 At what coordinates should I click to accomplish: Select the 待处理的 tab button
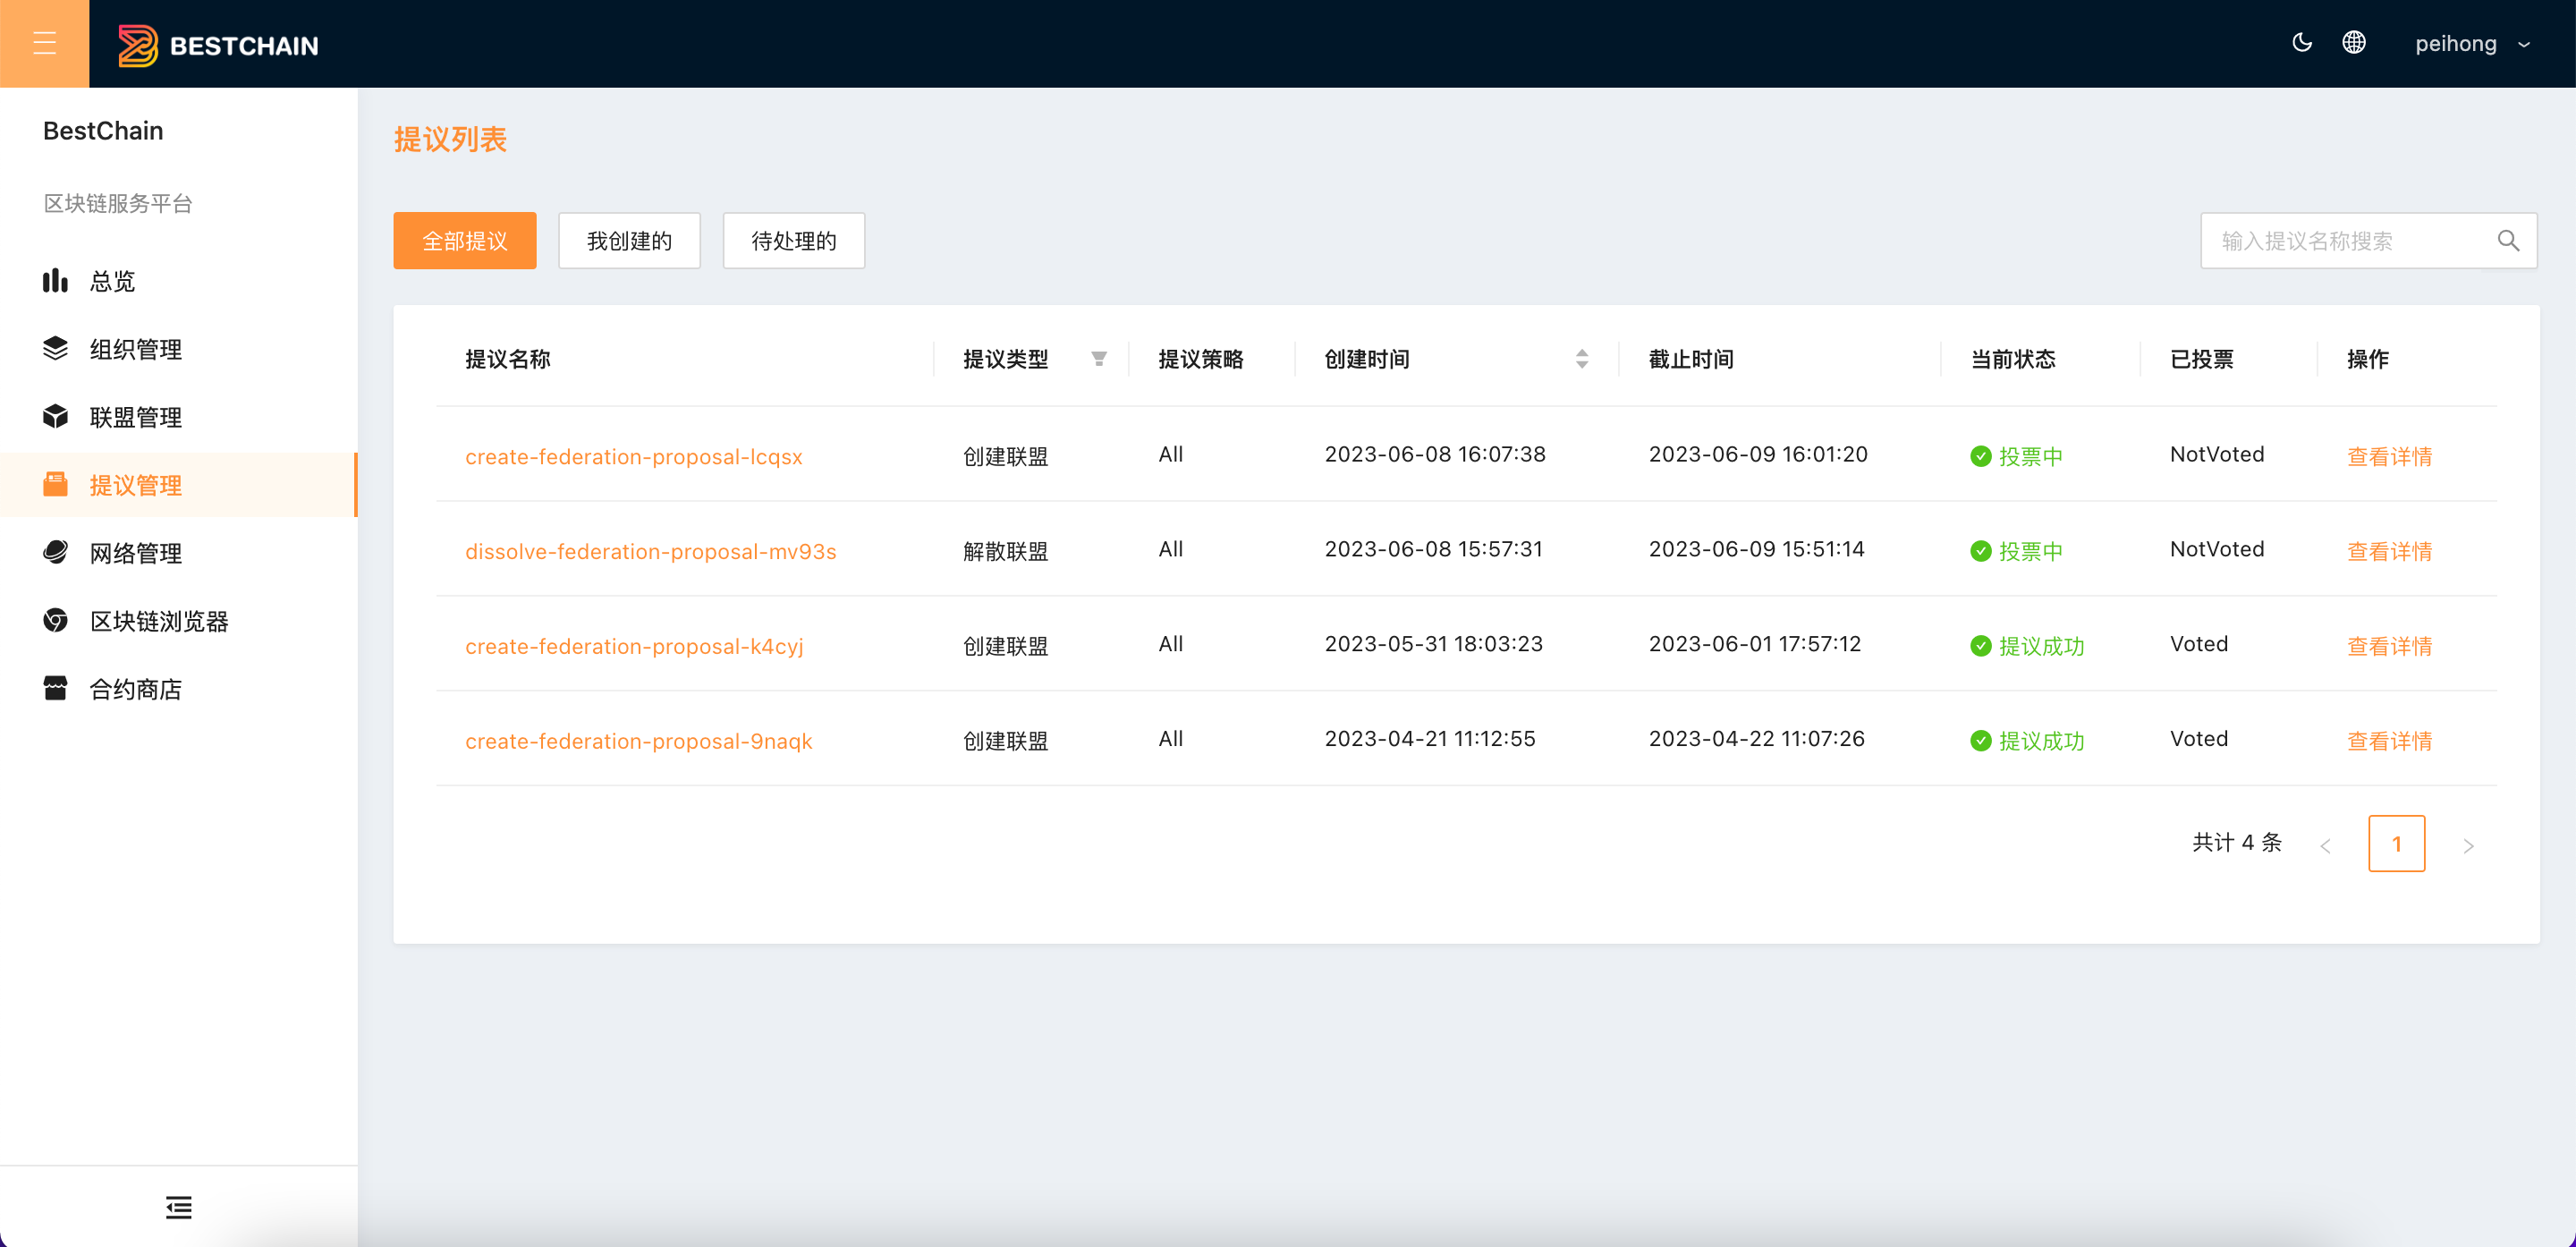coord(794,241)
